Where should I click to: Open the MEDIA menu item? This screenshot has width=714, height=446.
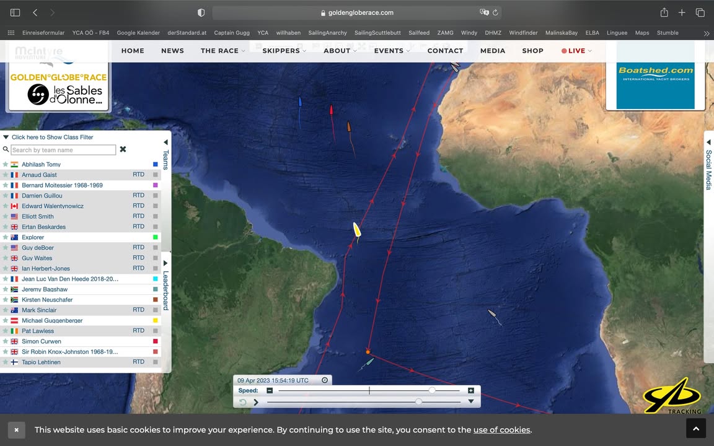point(493,51)
